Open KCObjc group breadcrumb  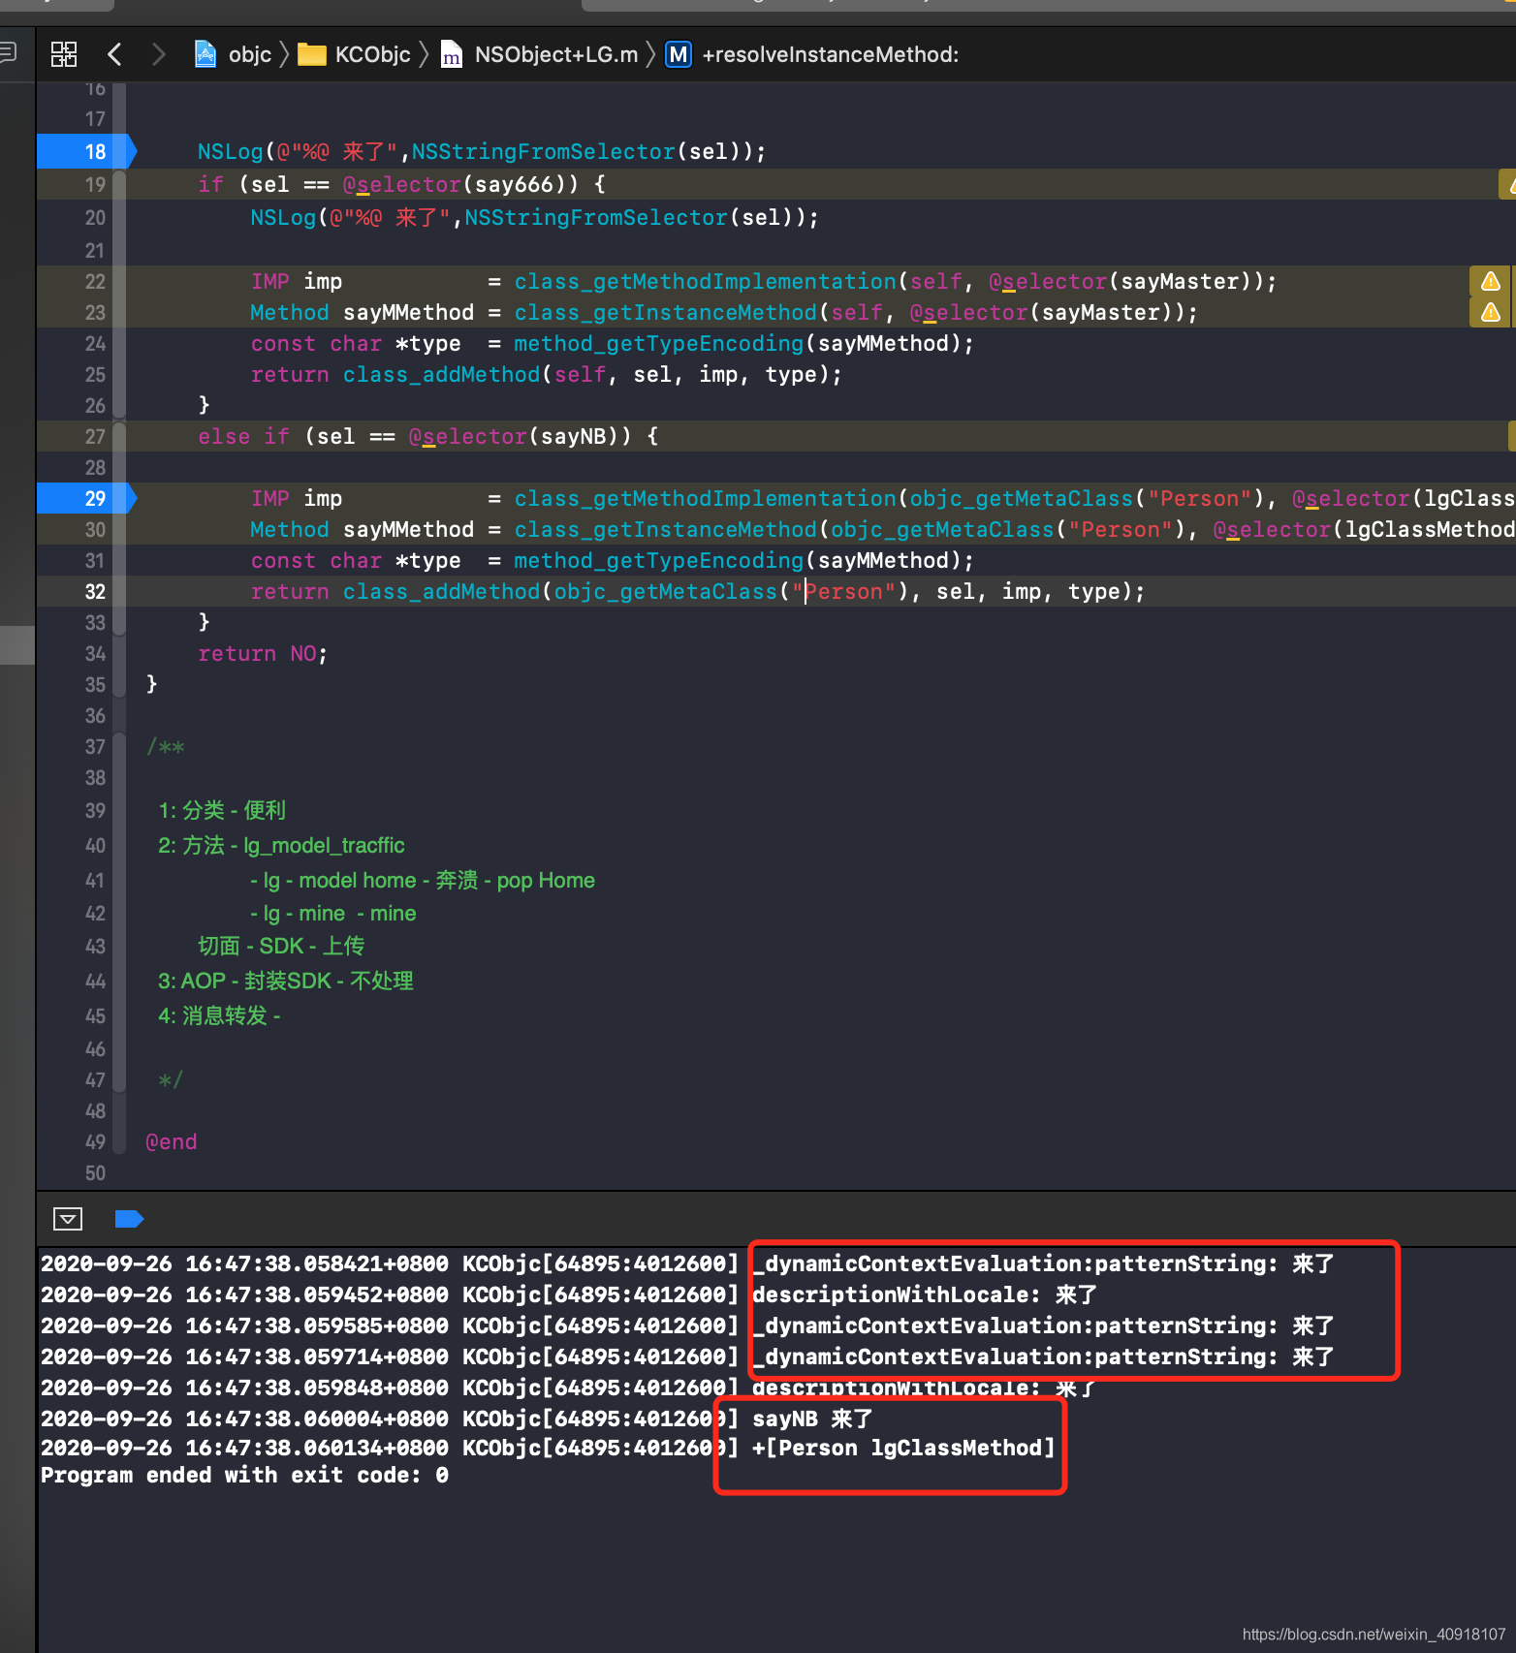pos(373,54)
